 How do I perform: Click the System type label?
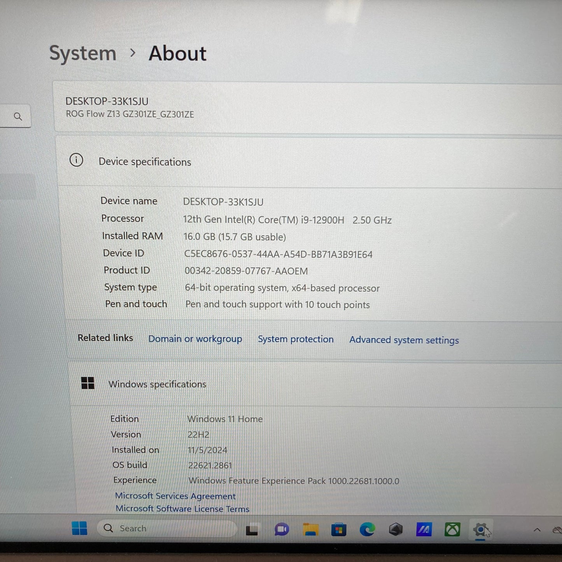coord(131,287)
